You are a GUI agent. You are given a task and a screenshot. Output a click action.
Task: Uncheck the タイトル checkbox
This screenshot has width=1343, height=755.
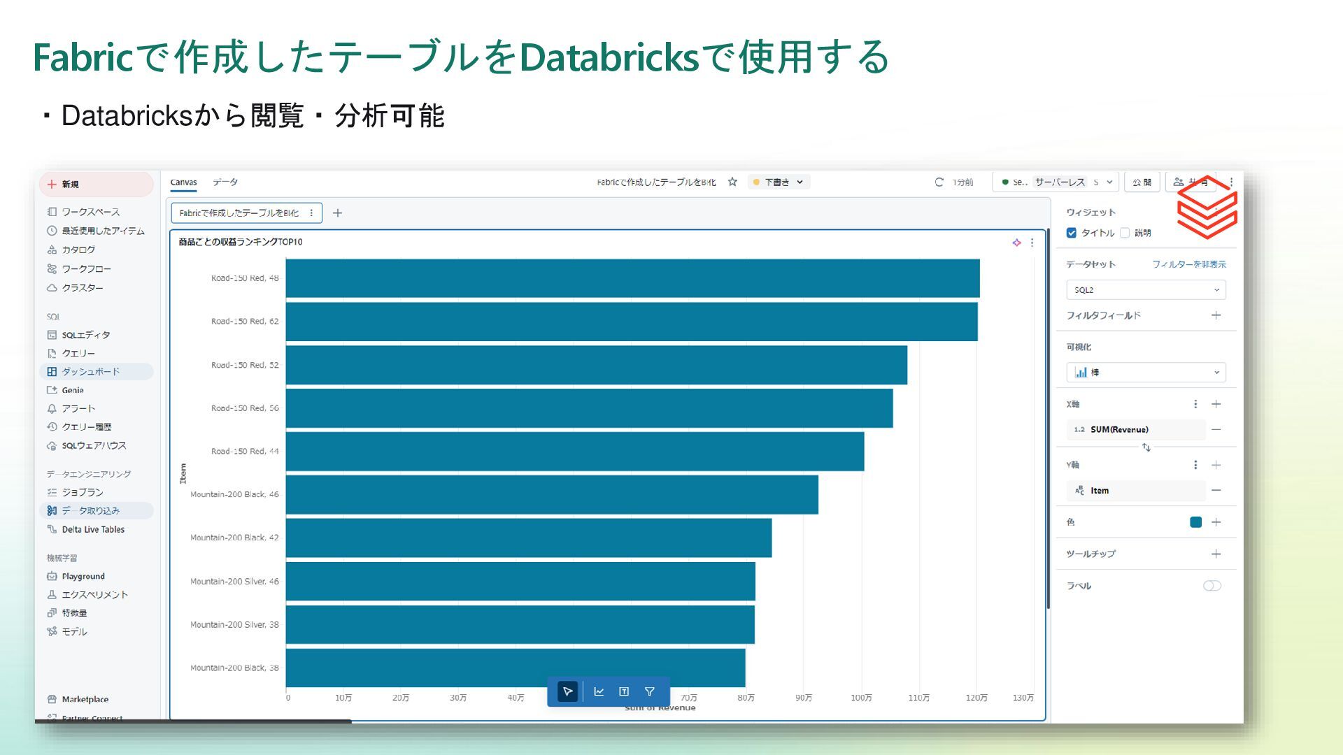[1071, 233]
